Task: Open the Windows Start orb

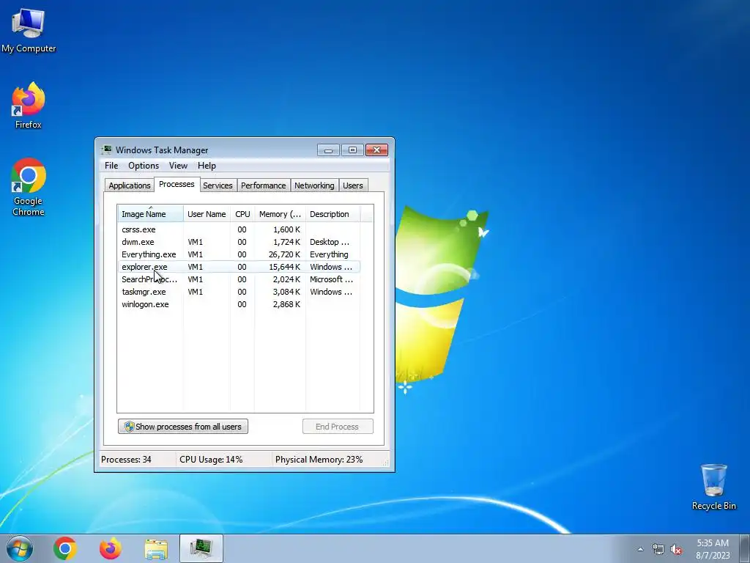Action: pyautogui.click(x=20, y=548)
